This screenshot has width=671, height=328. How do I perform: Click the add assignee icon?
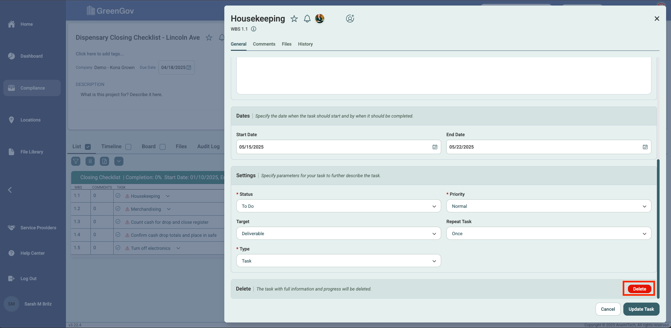[350, 19]
